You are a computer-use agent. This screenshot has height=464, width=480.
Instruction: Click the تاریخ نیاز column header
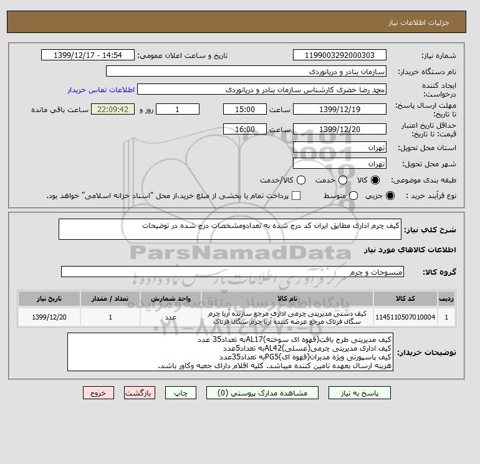tap(49, 298)
